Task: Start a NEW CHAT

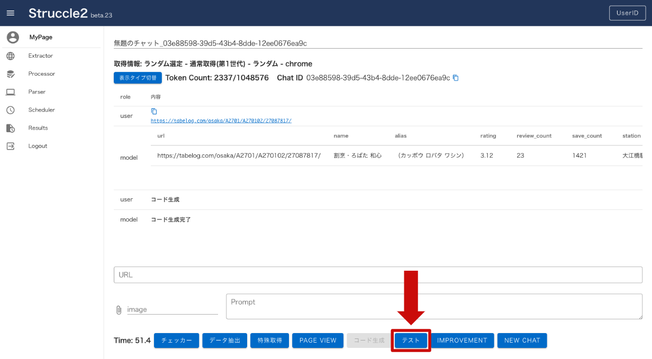Action: tap(522, 340)
